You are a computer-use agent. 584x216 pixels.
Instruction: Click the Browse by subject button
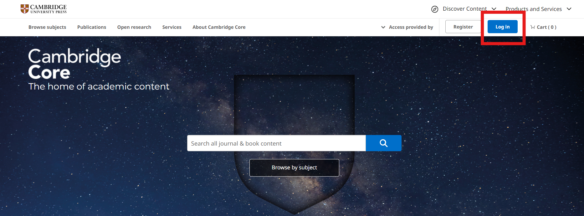294,168
